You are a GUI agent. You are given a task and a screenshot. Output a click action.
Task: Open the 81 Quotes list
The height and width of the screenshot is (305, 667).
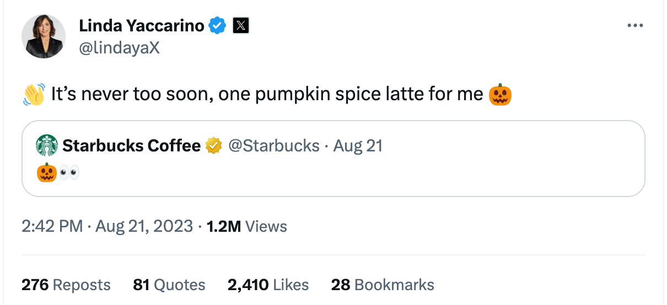click(x=169, y=285)
